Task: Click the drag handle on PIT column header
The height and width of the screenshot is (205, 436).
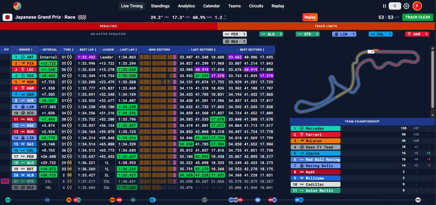Action: tap(2, 50)
